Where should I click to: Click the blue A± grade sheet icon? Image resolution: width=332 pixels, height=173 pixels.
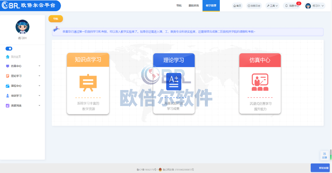pos(174,81)
